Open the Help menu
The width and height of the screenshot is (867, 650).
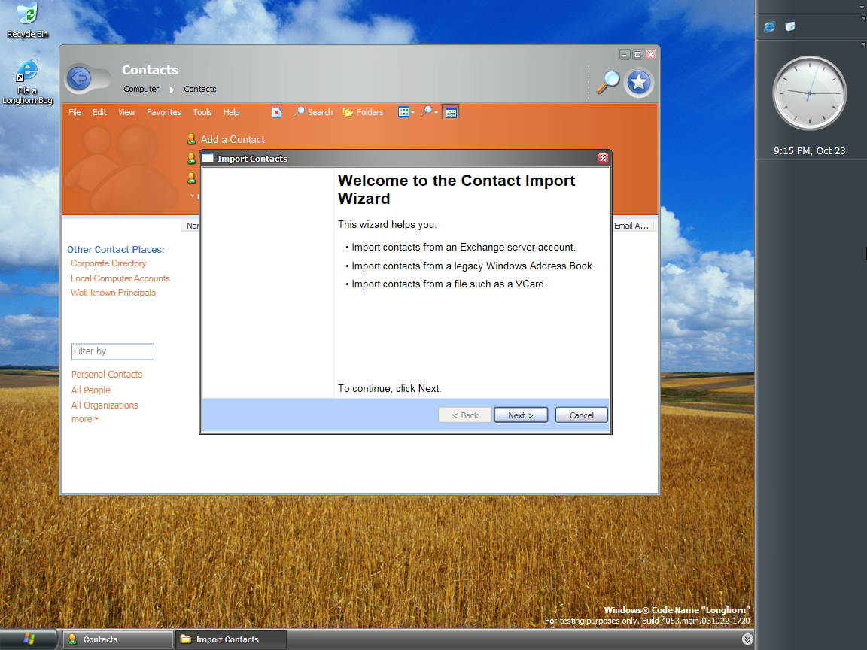click(231, 112)
